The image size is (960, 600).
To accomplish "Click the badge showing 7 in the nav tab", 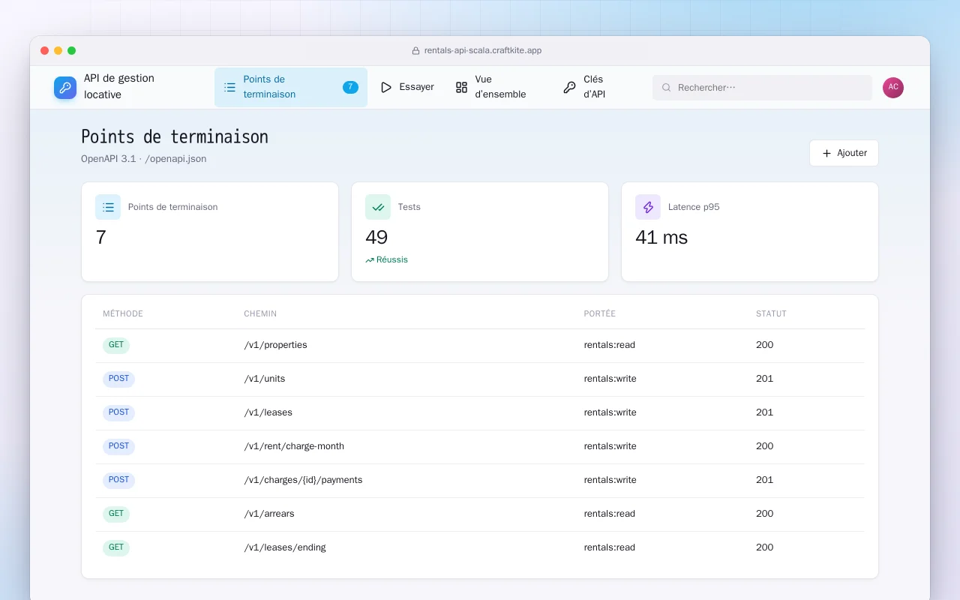I will (350, 87).
